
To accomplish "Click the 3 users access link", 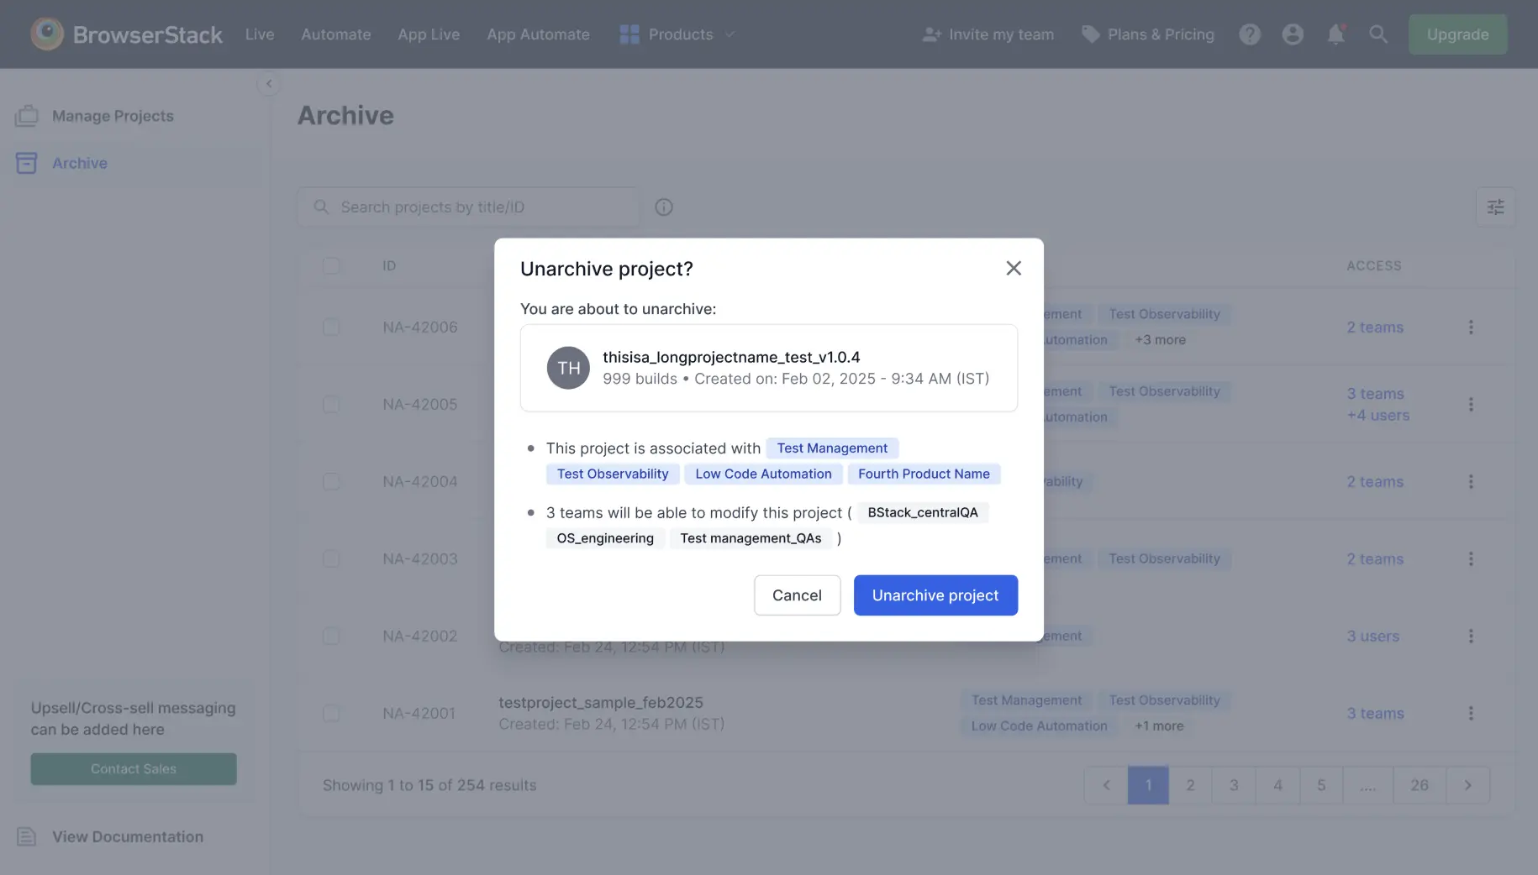I will (1373, 637).
